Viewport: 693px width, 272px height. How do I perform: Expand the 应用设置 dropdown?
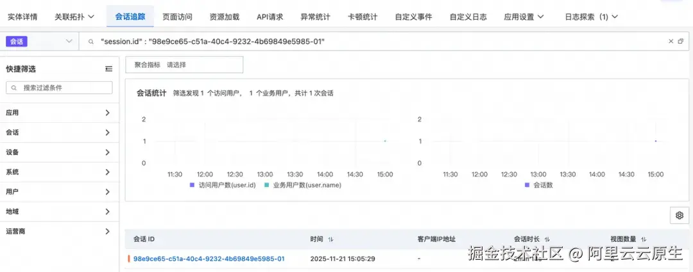pyautogui.click(x=524, y=17)
